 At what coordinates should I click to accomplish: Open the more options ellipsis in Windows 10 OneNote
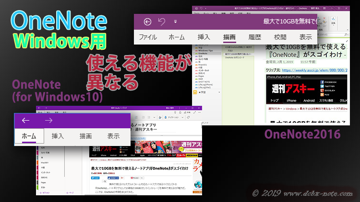(x=200, y=112)
